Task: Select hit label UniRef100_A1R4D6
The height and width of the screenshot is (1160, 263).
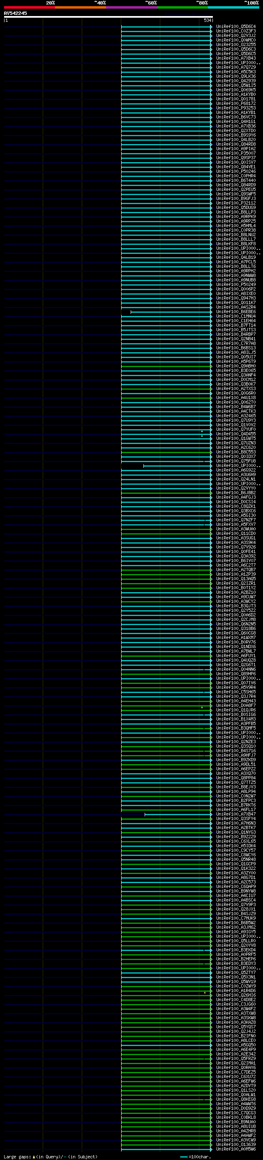Action: (235, 991)
